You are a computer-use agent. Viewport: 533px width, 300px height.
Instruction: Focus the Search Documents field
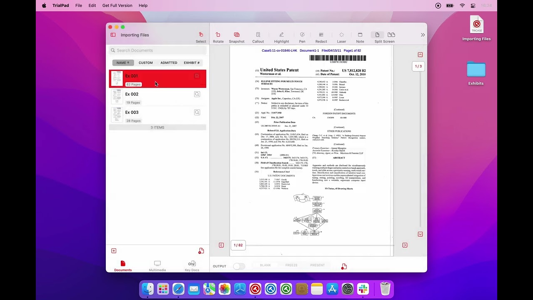coord(158,50)
